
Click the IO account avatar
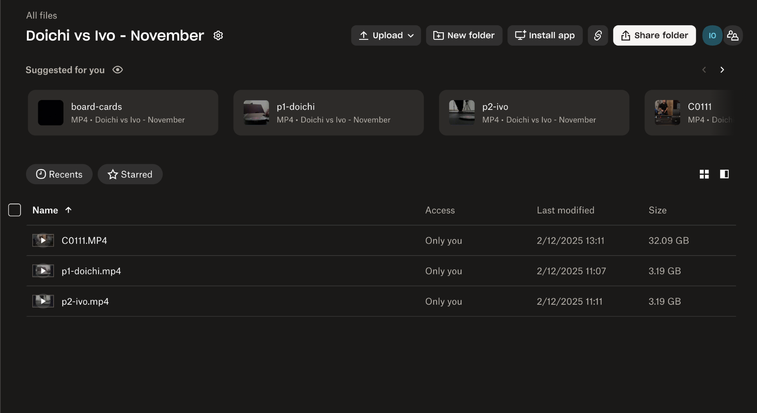(x=712, y=35)
